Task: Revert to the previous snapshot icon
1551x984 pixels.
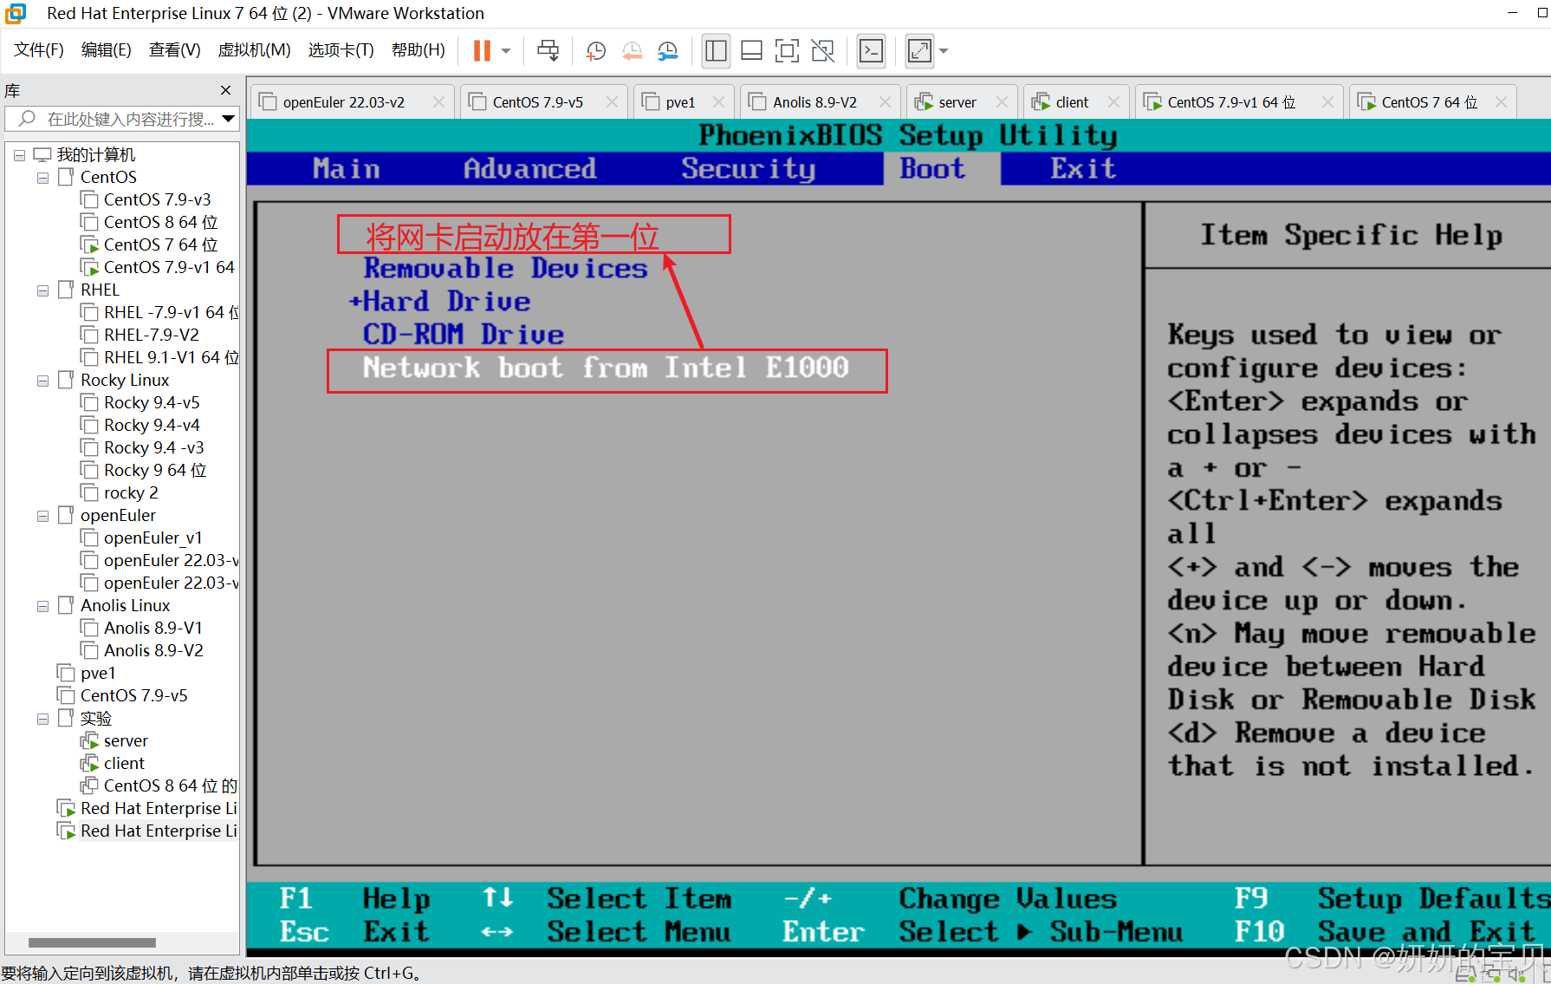Action: [632, 51]
